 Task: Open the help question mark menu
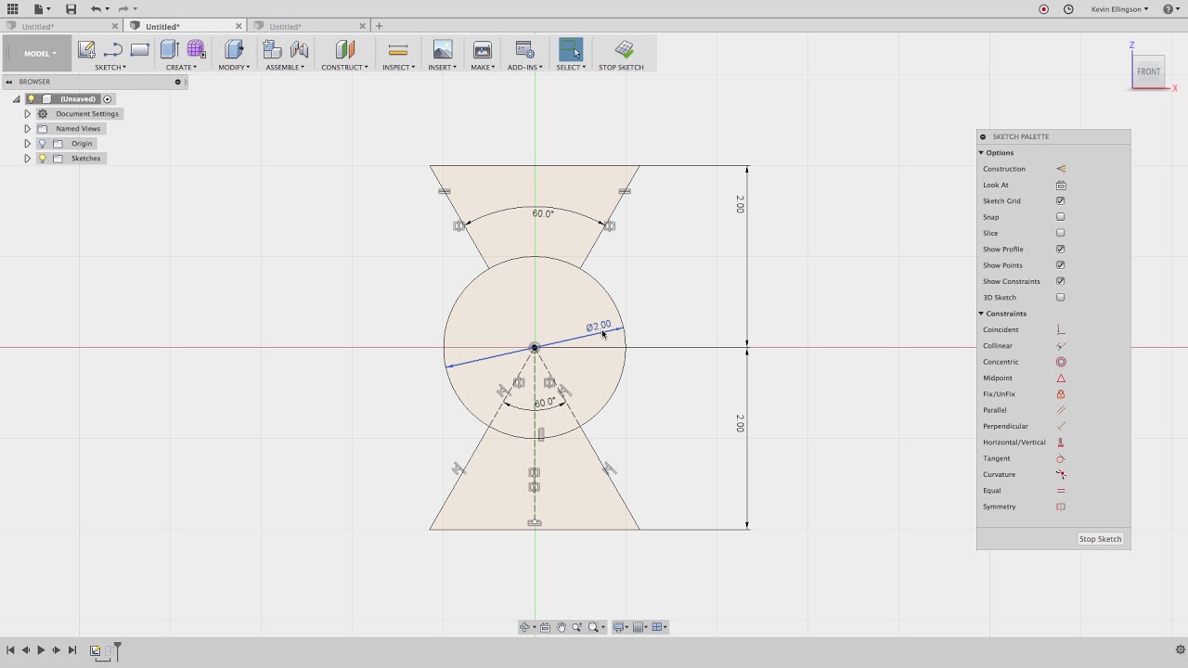pos(1171,9)
